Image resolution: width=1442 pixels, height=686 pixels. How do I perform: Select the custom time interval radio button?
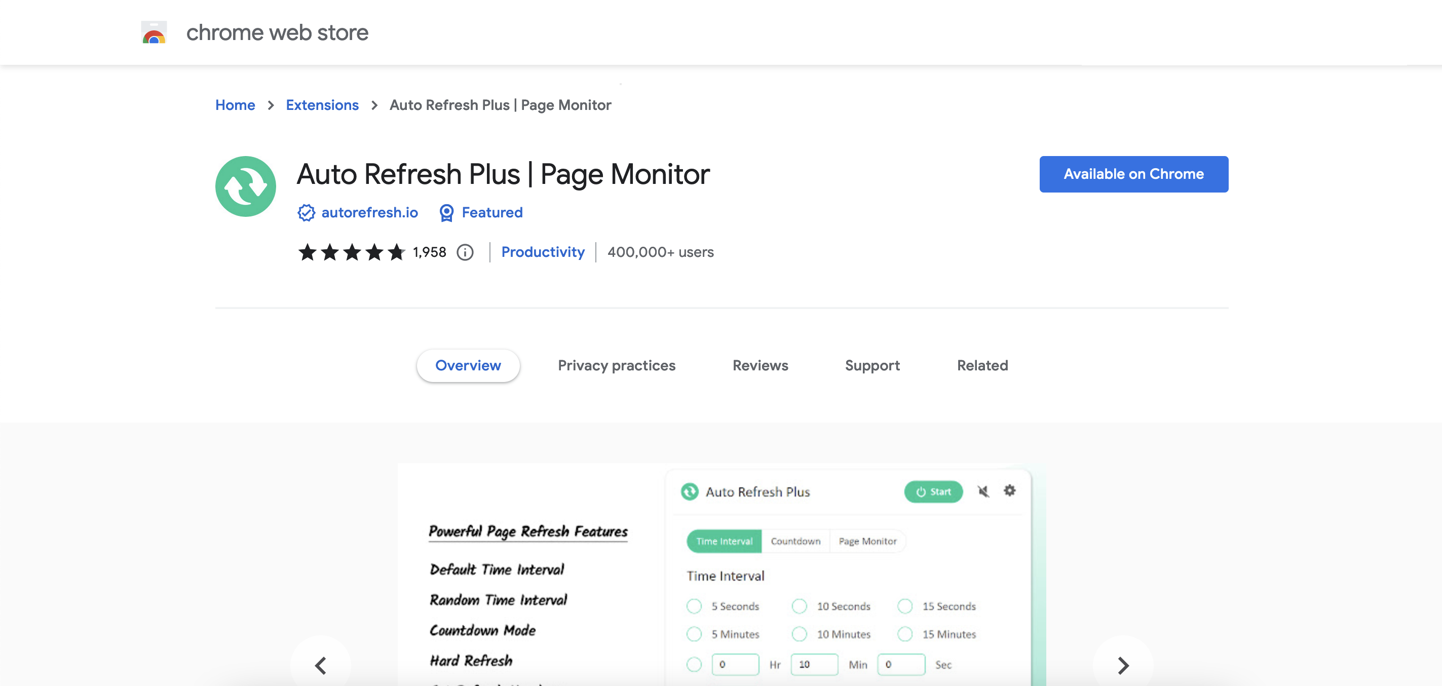click(694, 664)
